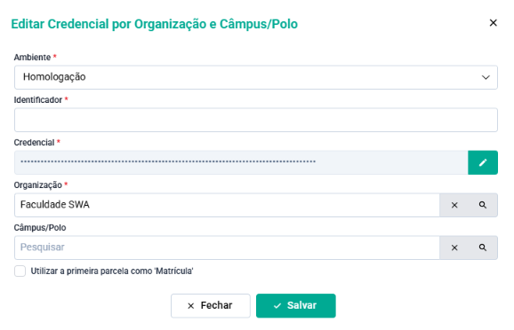This screenshot has height=330, width=514.
Task: Click the masked Credencial field
Action: click(x=241, y=162)
